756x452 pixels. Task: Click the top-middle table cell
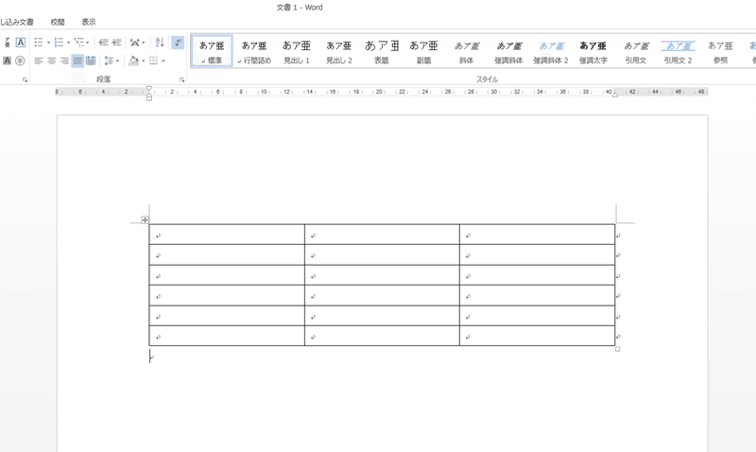[x=382, y=235]
